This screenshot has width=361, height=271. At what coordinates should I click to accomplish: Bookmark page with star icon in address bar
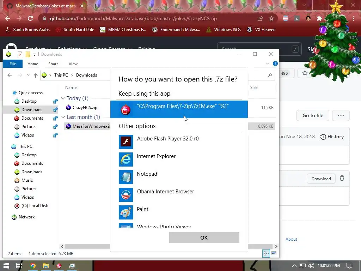[271, 18]
